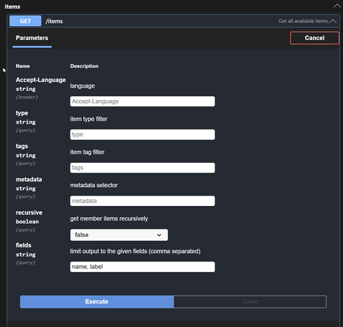Click the fields input containing name, label
The height and width of the screenshot is (327, 343).
pyautogui.click(x=143, y=267)
